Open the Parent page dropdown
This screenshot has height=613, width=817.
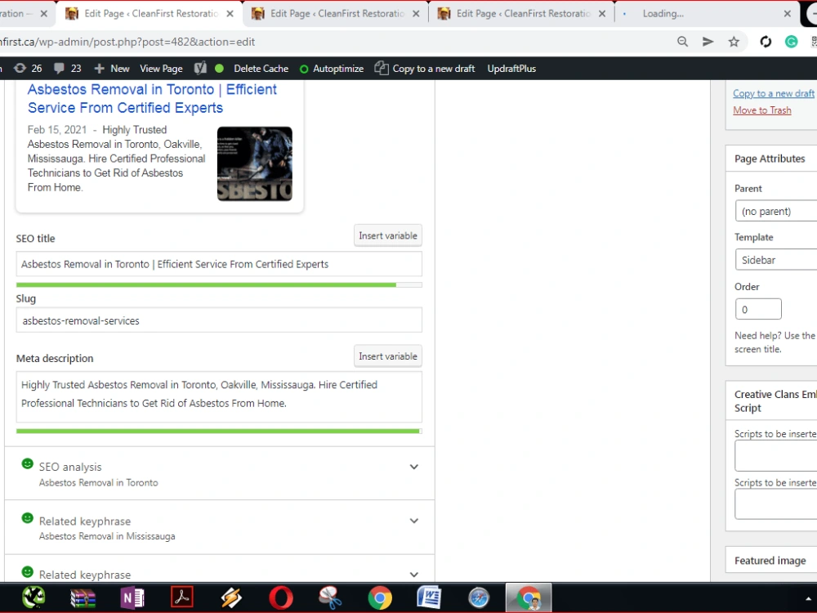(776, 211)
